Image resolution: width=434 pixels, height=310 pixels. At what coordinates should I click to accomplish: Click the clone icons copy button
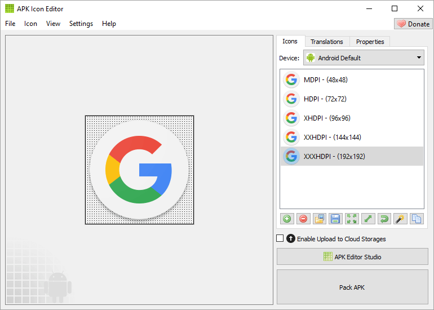tap(417, 219)
